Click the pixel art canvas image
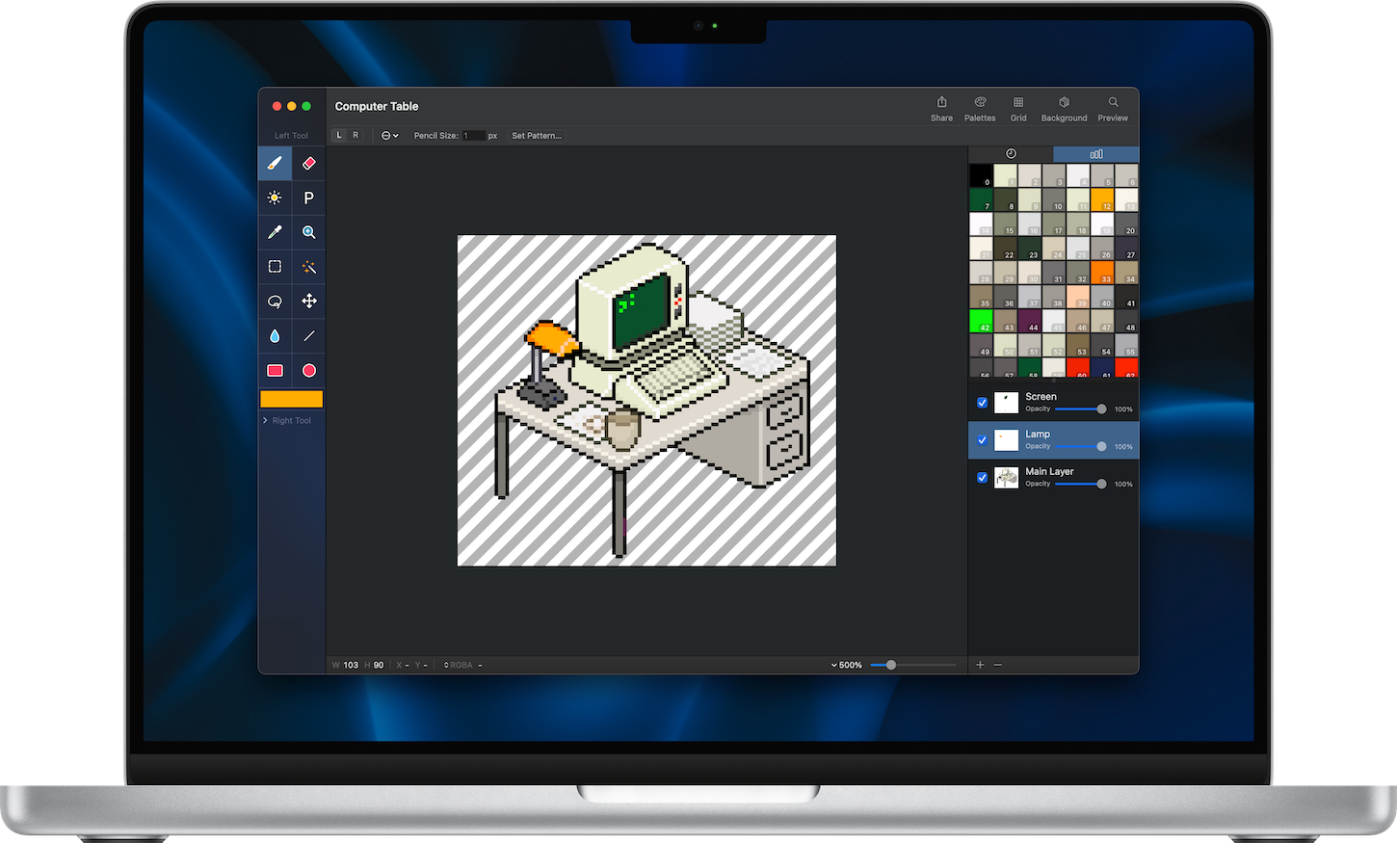The height and width of the screenshot is (843, 1397). [x=646, y=401]
